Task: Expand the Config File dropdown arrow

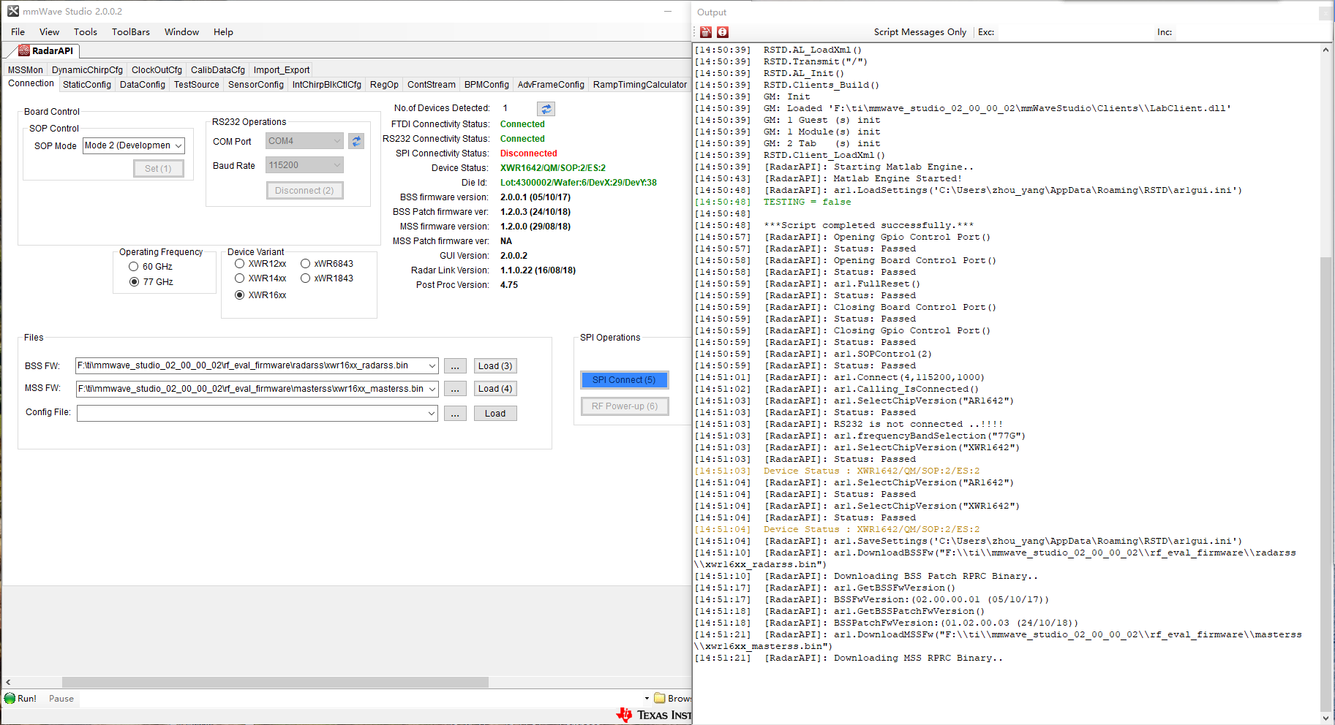Action: (x=432, y=414)
